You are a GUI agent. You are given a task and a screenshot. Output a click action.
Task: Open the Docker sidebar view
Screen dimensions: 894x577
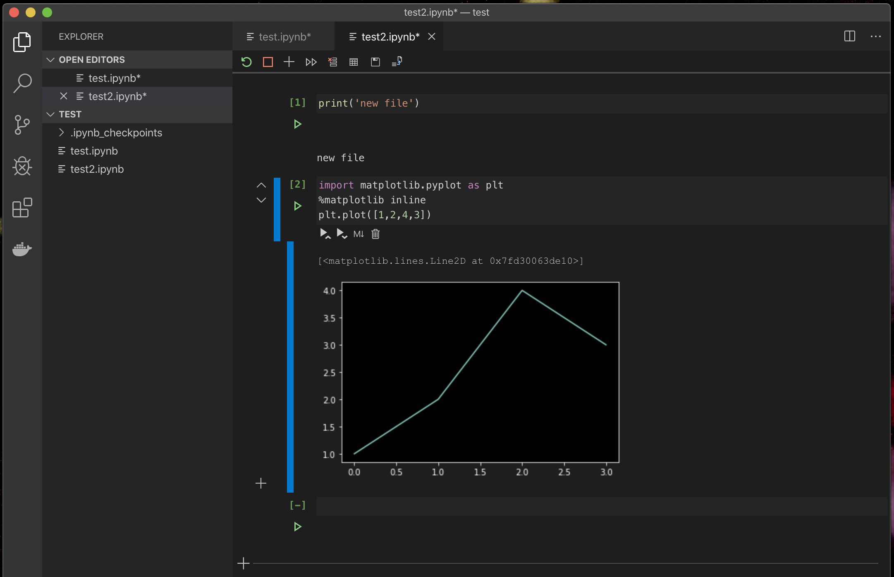[22, 249]
